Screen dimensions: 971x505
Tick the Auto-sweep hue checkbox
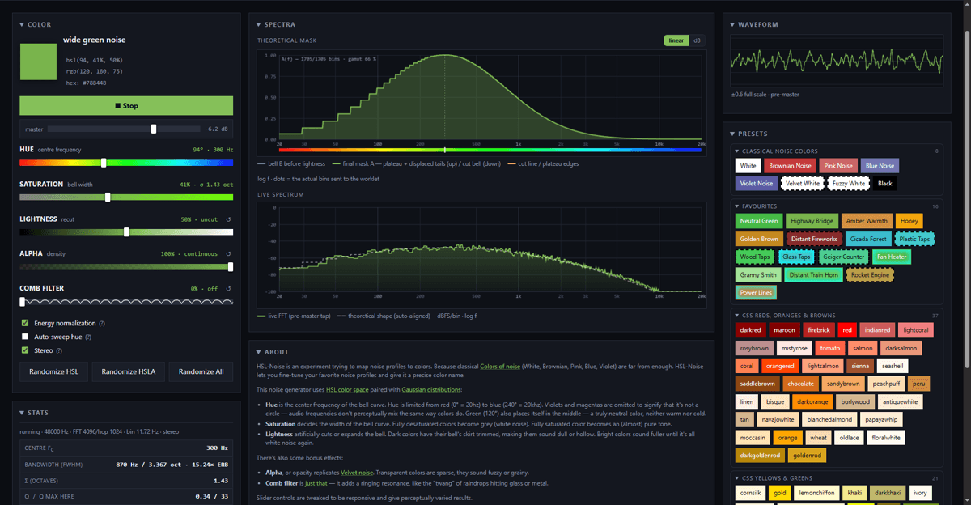[24, 337]
